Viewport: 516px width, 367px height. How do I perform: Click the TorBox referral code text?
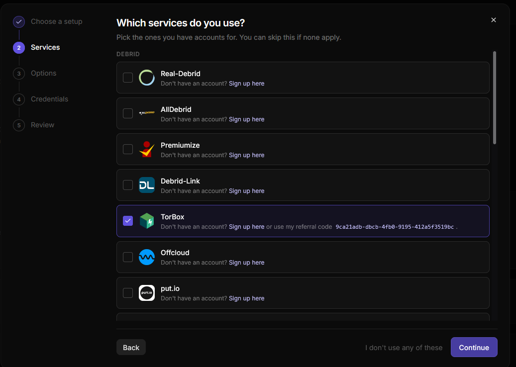tap(395, 227)
